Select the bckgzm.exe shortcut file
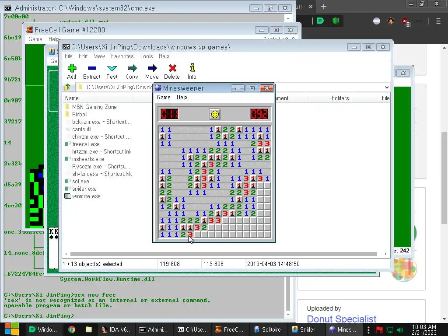Screen dimensions: 448x336 (101, 122)
